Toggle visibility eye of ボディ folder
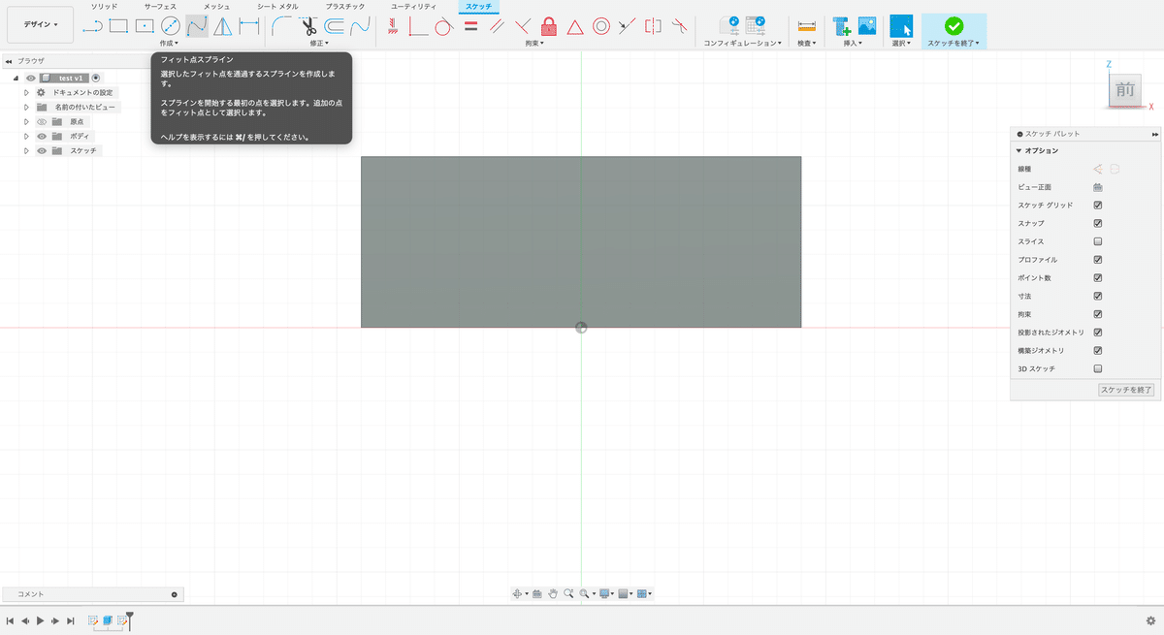This screenshot has height=635, width=1164. click(x=42, y=137)
